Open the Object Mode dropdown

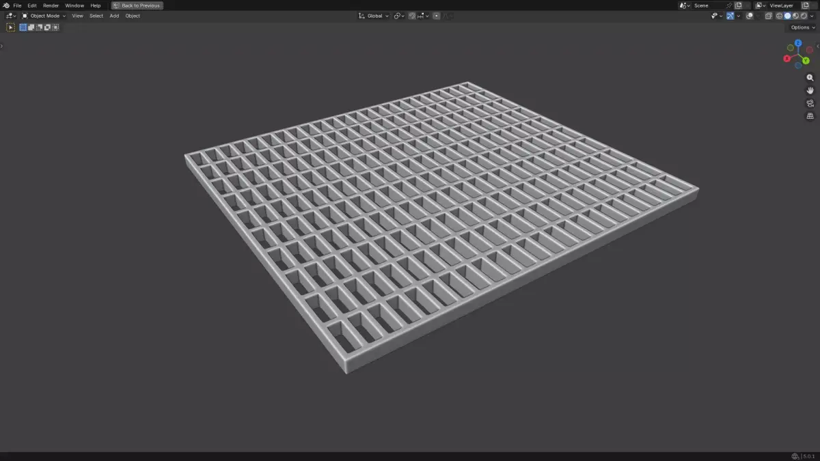[x=44, y=16]
